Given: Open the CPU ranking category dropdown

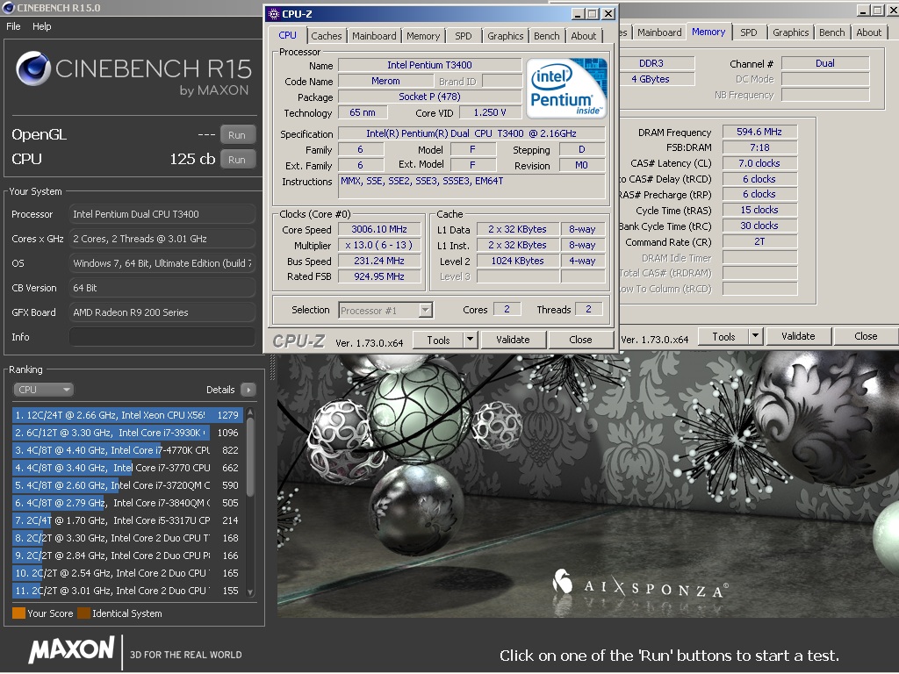Looking at the screenshot, I should [43, 390].
